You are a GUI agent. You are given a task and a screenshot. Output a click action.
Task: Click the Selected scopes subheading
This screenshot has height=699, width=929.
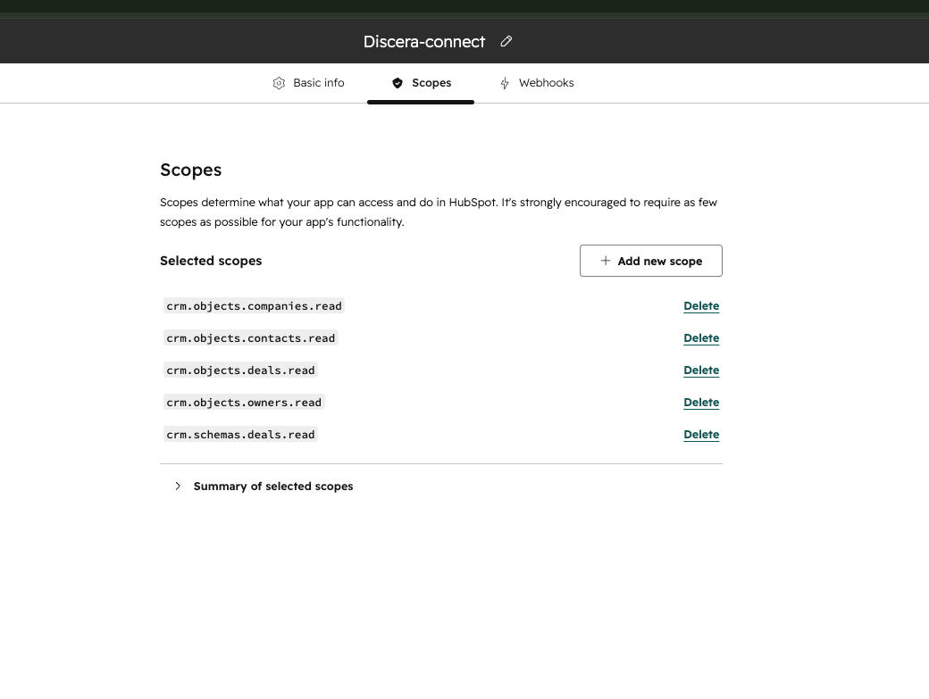pos(211,261)
